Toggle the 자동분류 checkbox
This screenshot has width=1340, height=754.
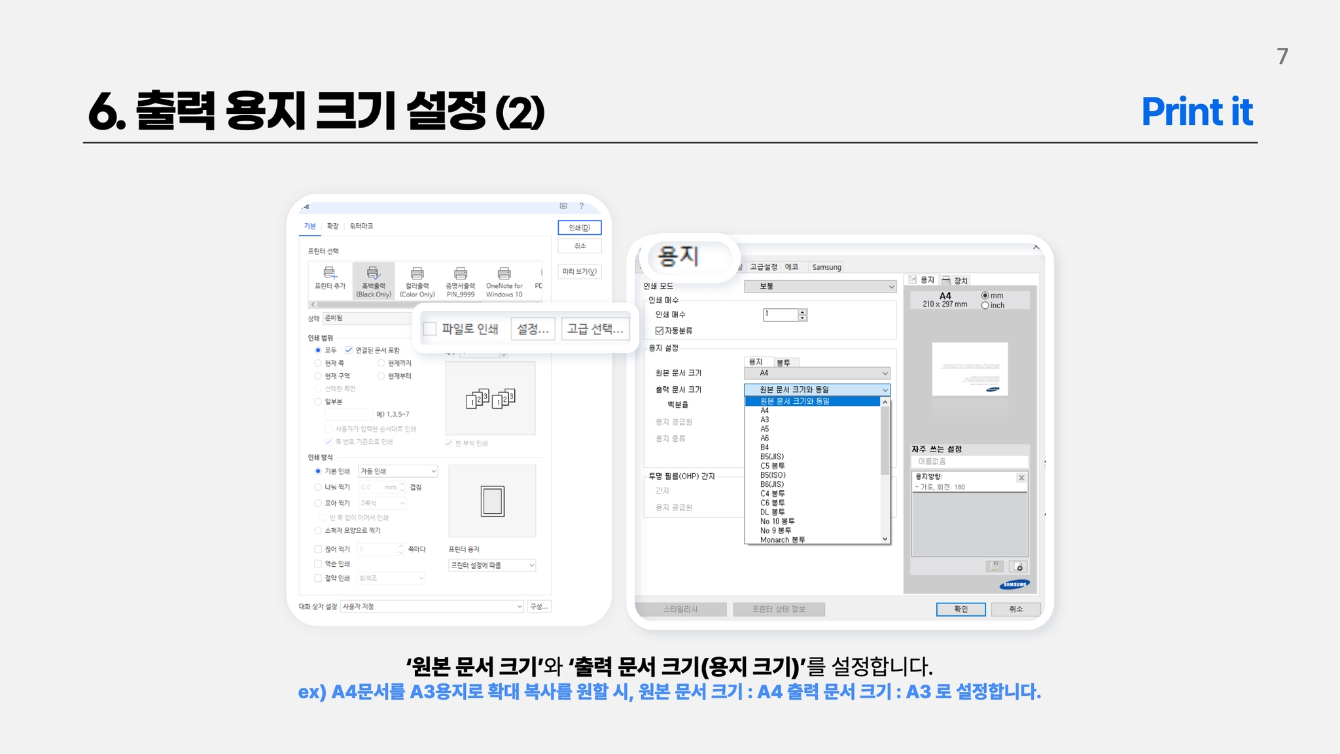(660, 331)
